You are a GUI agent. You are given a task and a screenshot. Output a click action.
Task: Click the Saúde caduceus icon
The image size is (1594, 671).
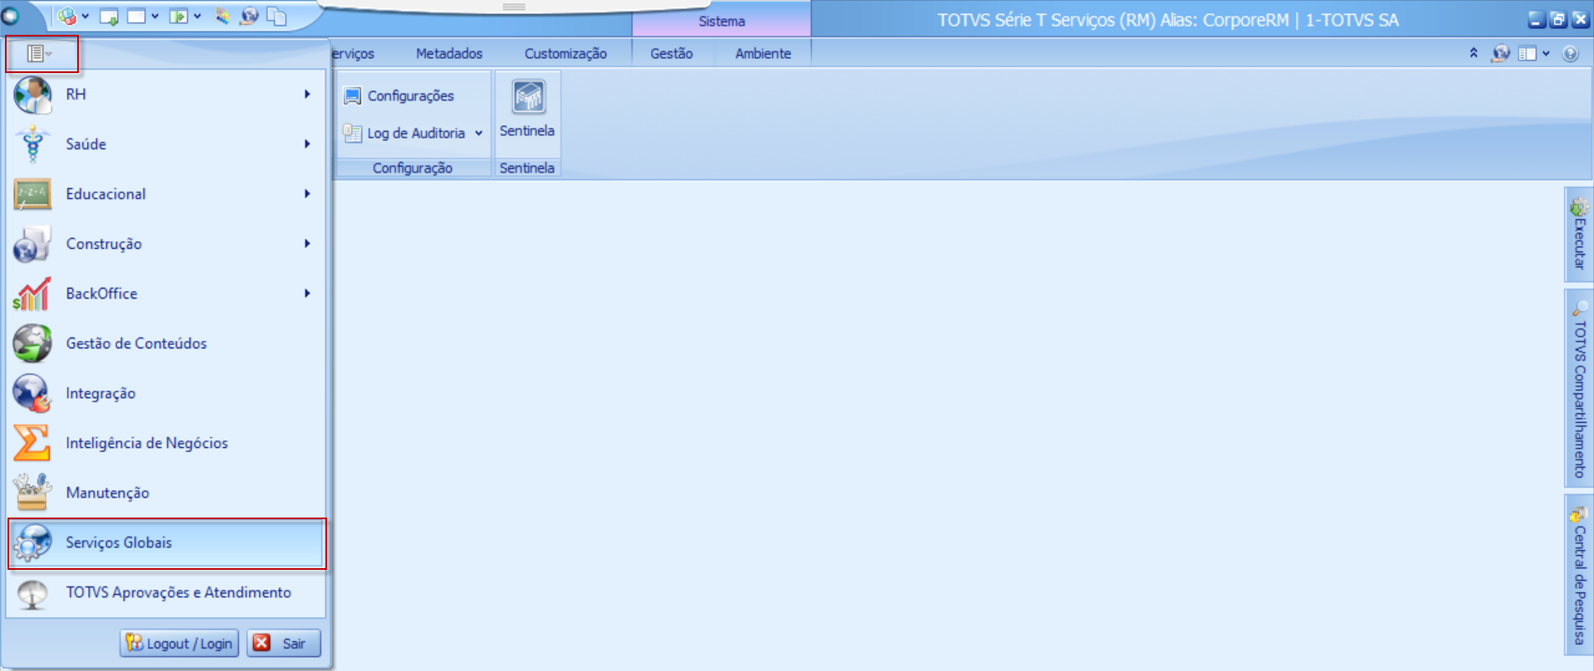click(32, 144)
